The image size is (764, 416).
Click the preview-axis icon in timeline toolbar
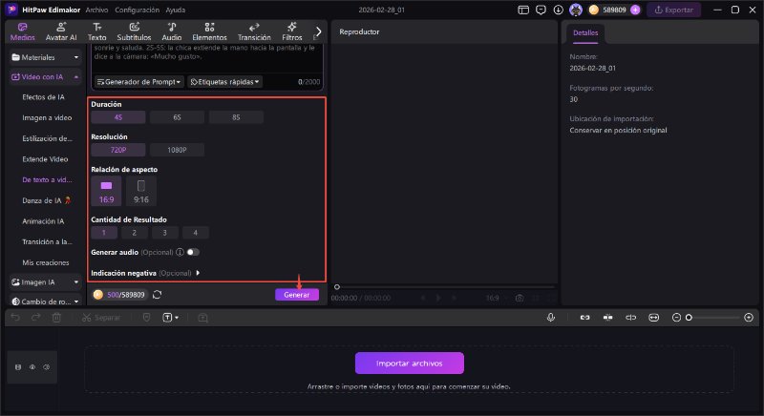point(630,317)
